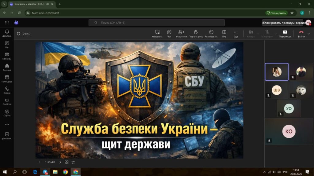The height and width of the screenshot is (176, 314).
Task: Open the View layout menu
Action: point(224,34)
